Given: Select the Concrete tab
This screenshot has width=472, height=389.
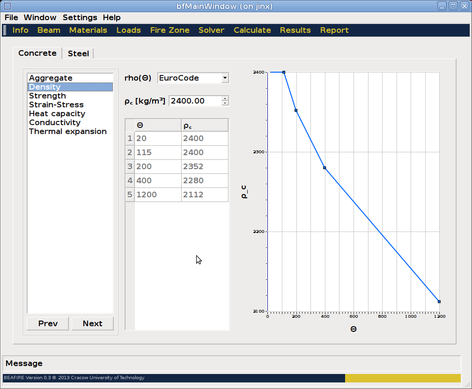Looking at the screenshot, I should (37, 53).
